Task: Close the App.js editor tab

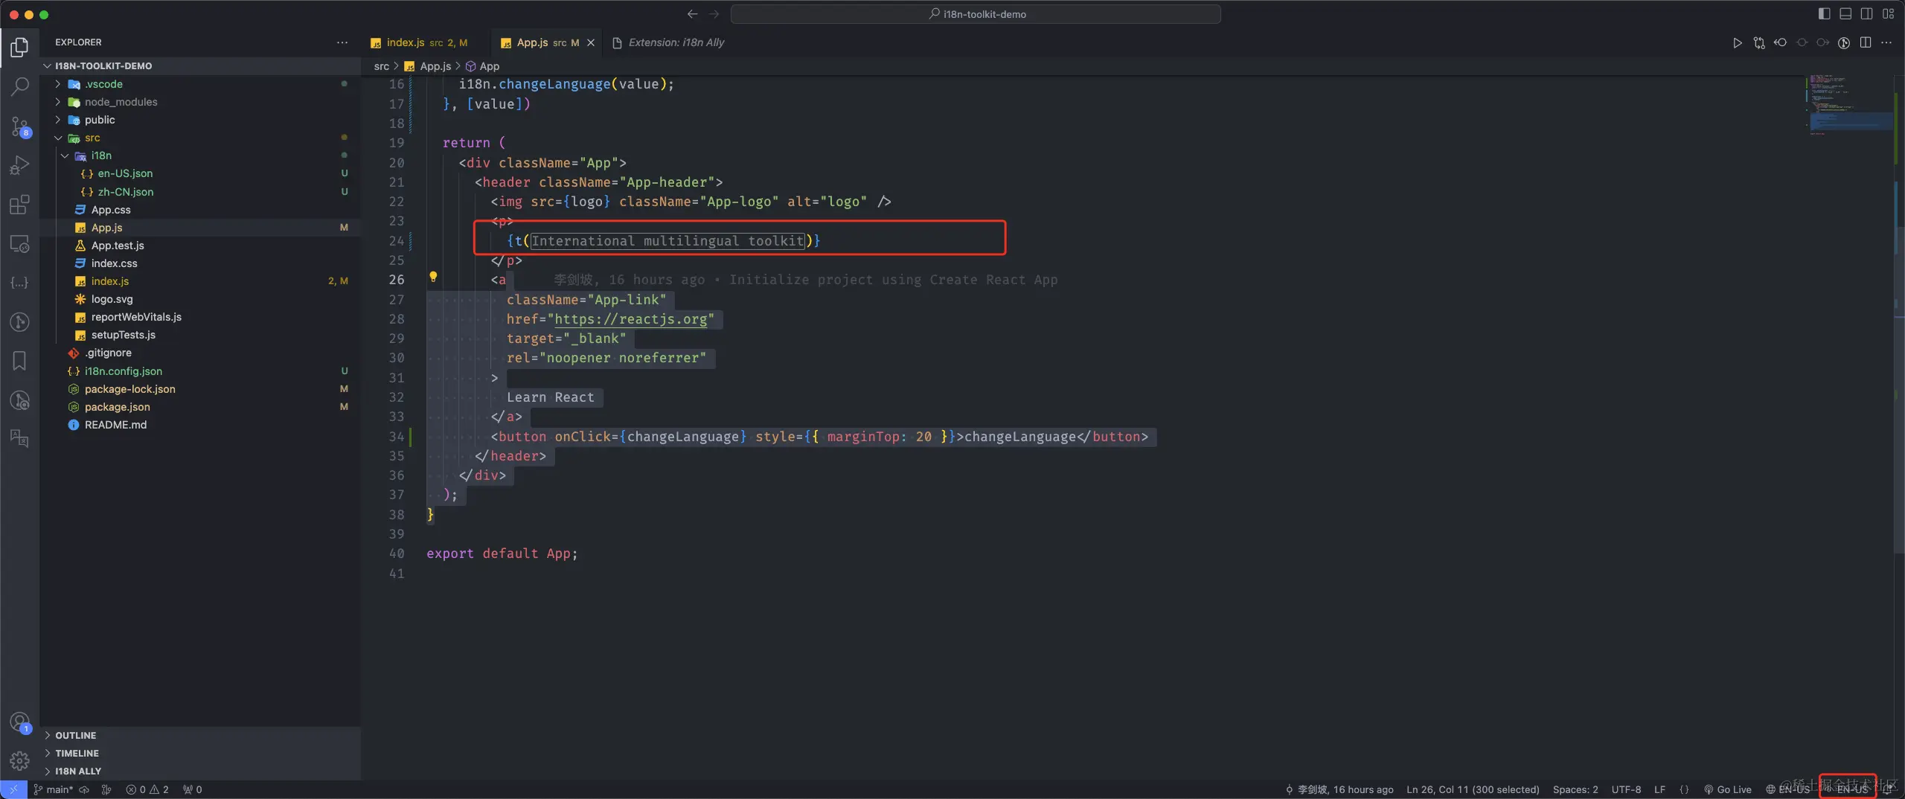Action: point(591,42)
